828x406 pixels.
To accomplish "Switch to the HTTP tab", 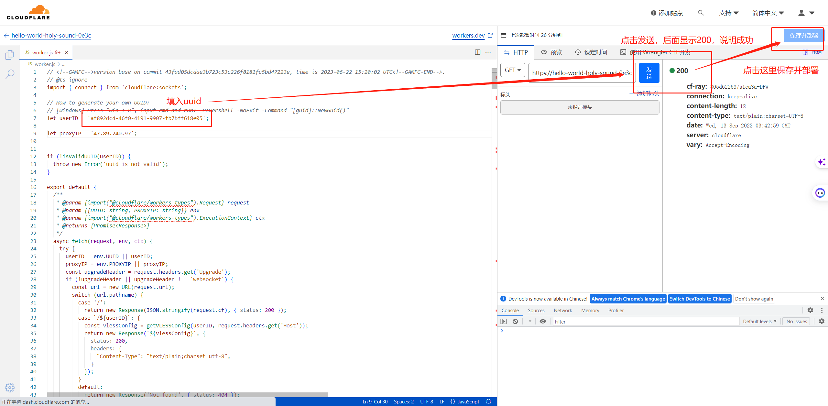I will 516,52.
